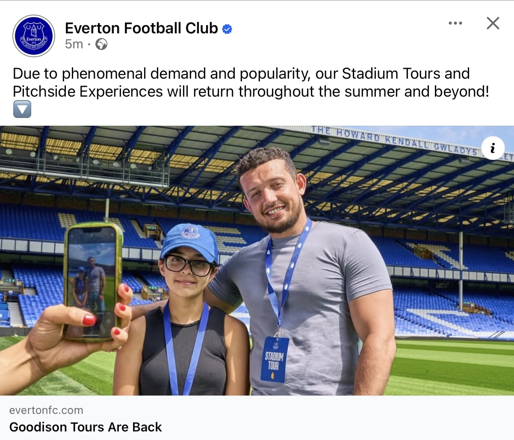
Task: Click the info icon on the photo
Action: pos(493,148)
